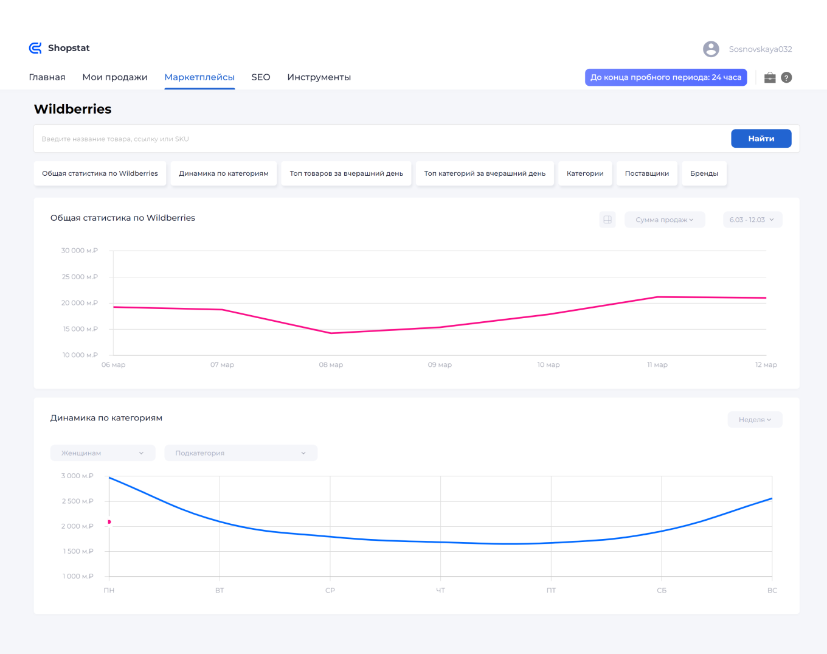
Task: Click the pink data point on Monday
Action: 109,522
